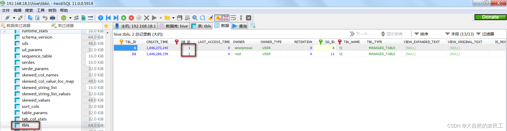Click the Help question-mark icon
507x131 pixels.
coord(101,18)
